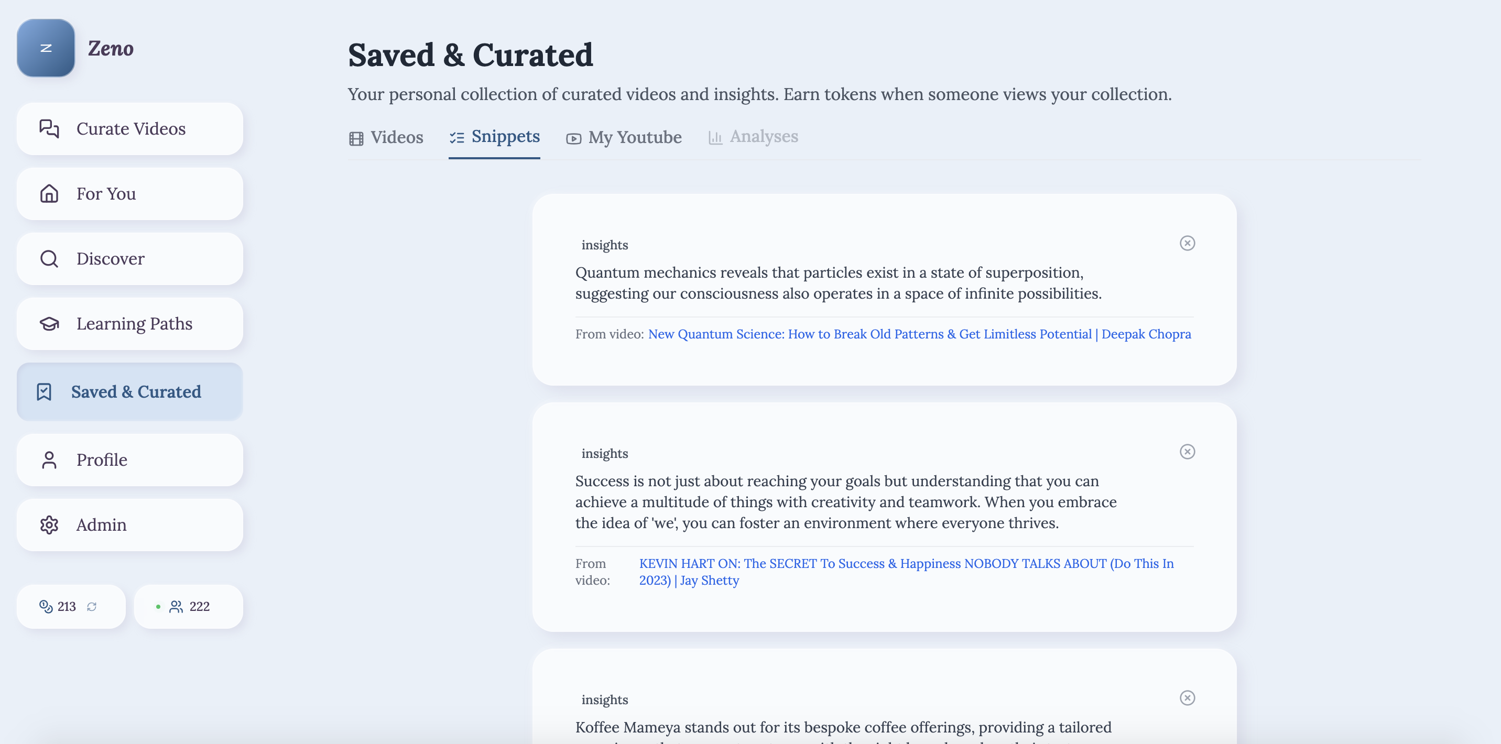
Task: Go to the For You page
Action: (129, 193)
